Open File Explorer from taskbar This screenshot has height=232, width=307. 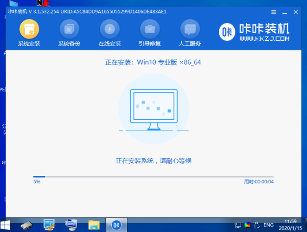click(94, 225)
